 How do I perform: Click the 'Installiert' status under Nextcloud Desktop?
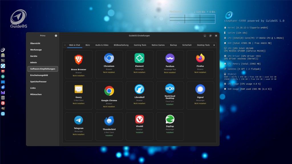click(170, 104)
